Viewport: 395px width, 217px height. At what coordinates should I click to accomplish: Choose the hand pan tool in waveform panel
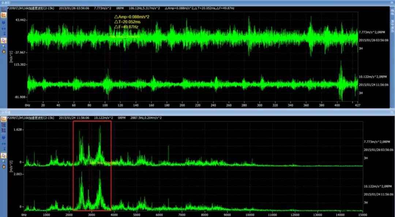coord(4,52)
